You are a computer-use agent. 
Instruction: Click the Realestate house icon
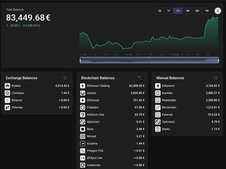coord(158,100)
